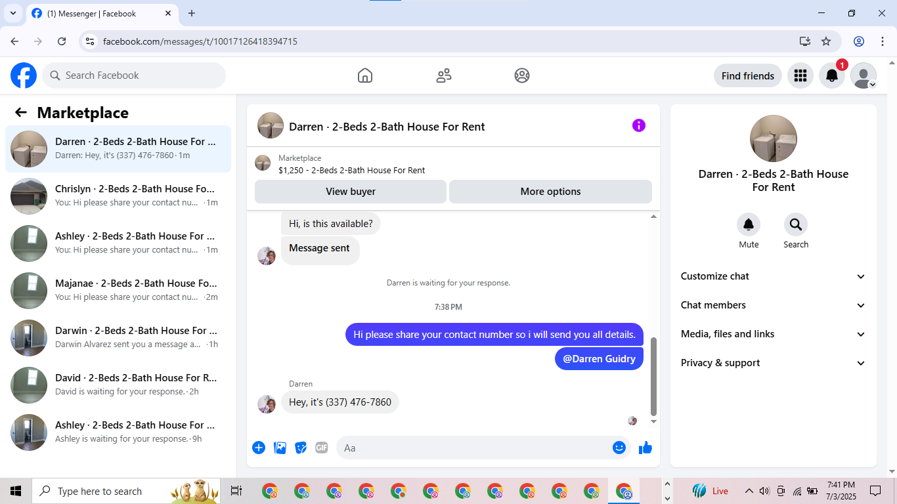This screenshot has width=897, height=504.
Task: Open Majanae conversation in list
Action: (x=118, y=291)
